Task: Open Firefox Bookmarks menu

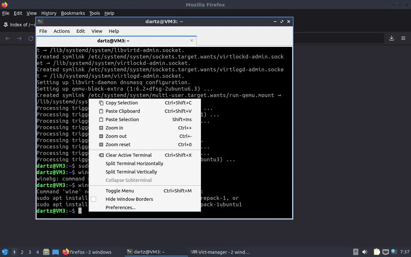Action: coord(73,13)
